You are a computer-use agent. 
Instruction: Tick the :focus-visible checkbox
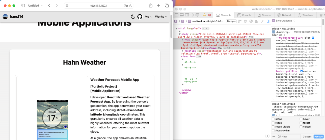pyautogui.click(x=273, y=127)
